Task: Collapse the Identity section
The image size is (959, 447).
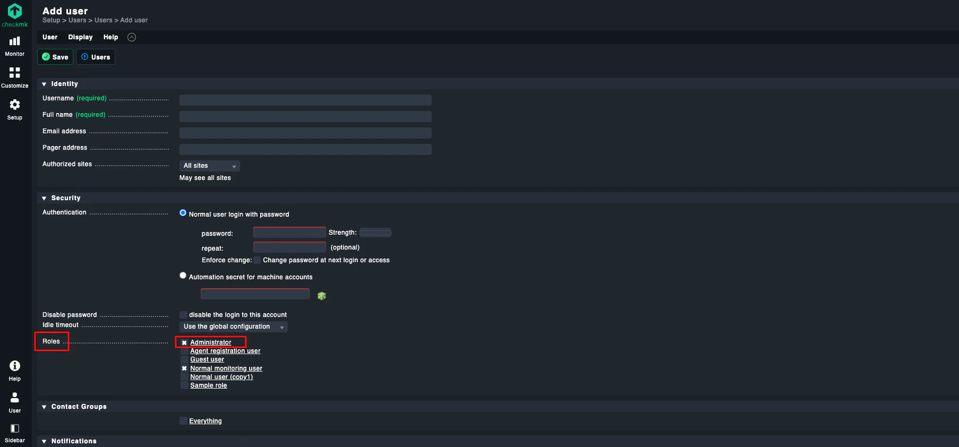Action: [44, 84]
